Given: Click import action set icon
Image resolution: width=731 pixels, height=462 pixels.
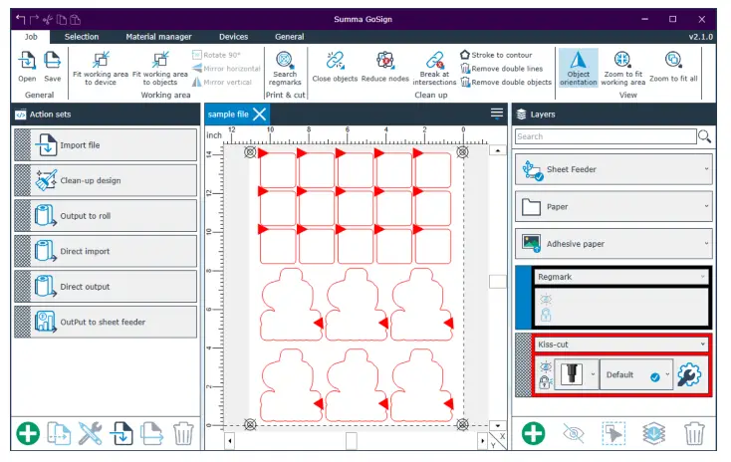Looking at the screenshot, I should click(122, 433).
